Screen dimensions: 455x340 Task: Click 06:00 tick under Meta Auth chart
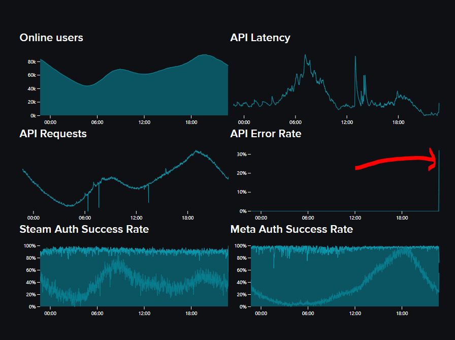pyautogui.click(x=308, y=314)
